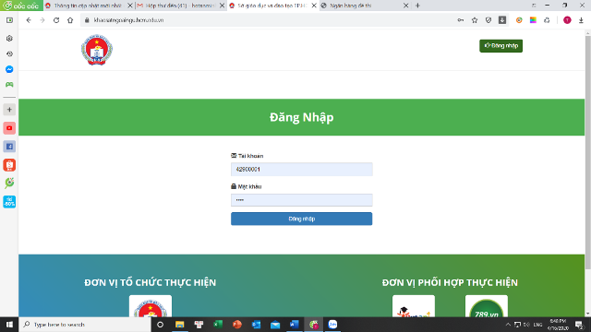Viewport: 591px width, 332px height.
Task: Open Shopee shortcut in the sidebar
Action: pos(9,165)
